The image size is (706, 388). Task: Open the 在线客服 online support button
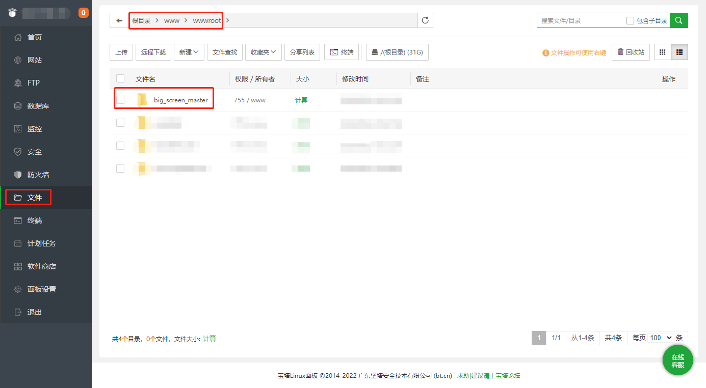click(x=677, y=361)
